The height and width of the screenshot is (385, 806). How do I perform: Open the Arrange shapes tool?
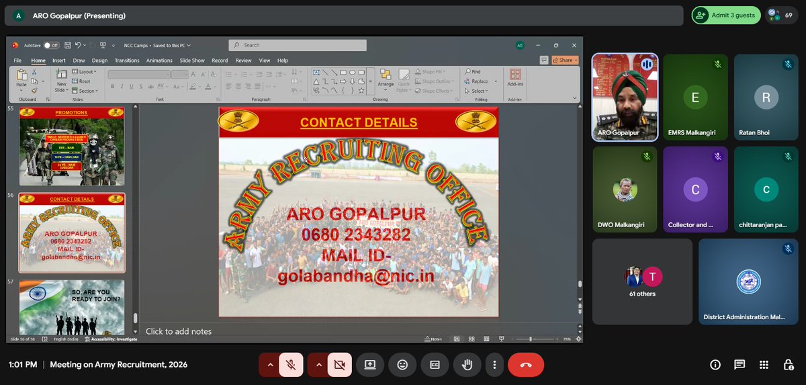point(386,79)
